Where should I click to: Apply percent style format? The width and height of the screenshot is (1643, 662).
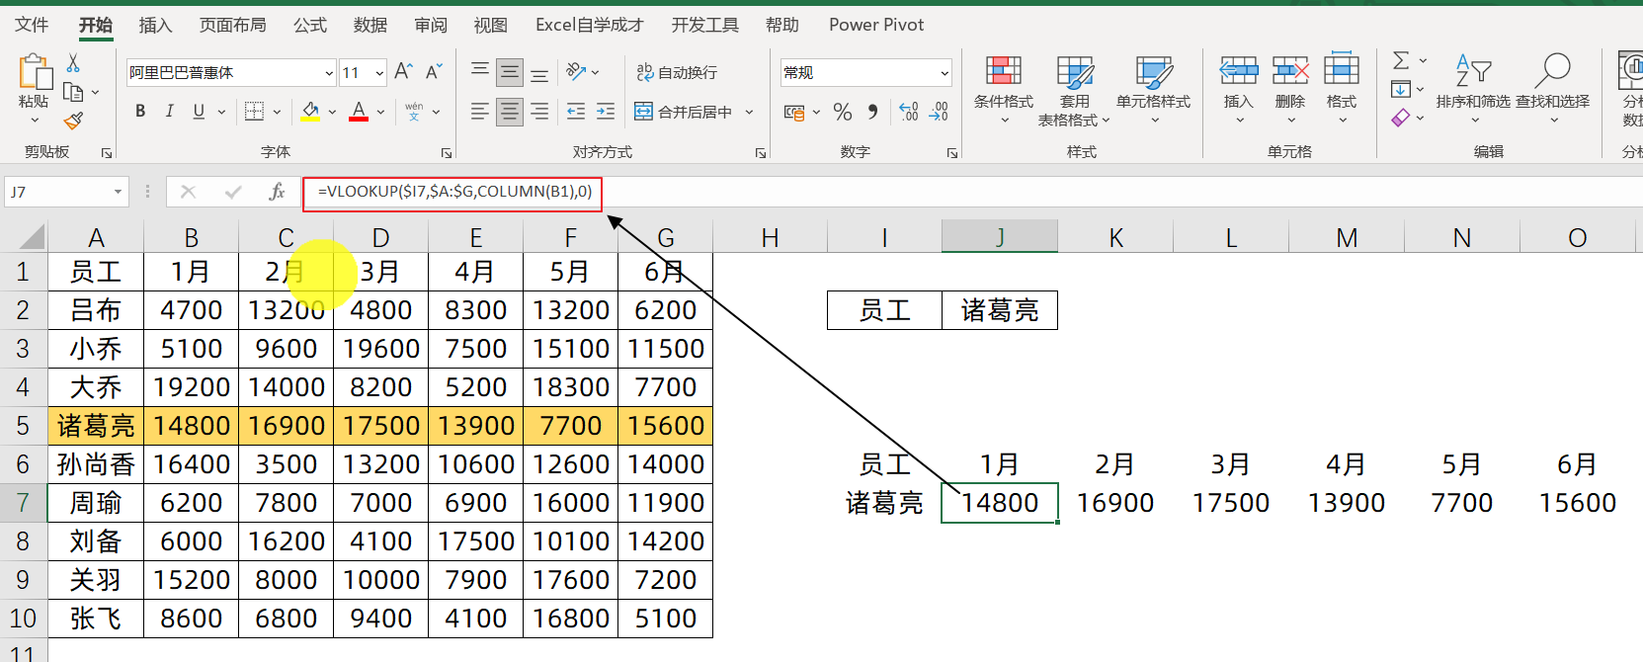click(x=843, y=112)
